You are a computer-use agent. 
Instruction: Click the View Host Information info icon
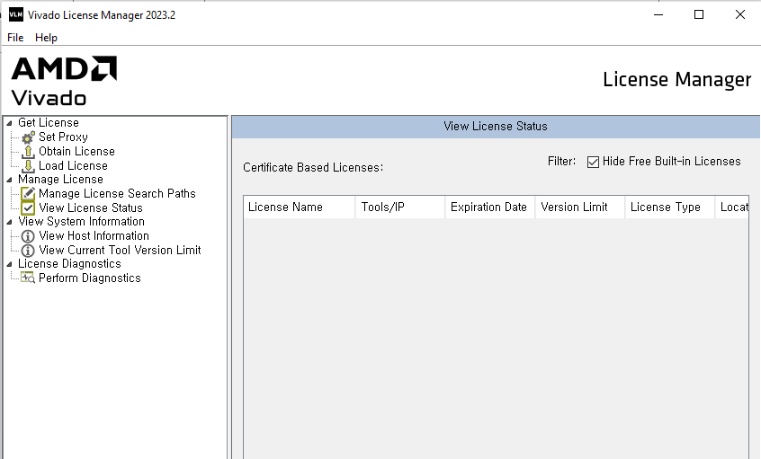pos(28,236)
